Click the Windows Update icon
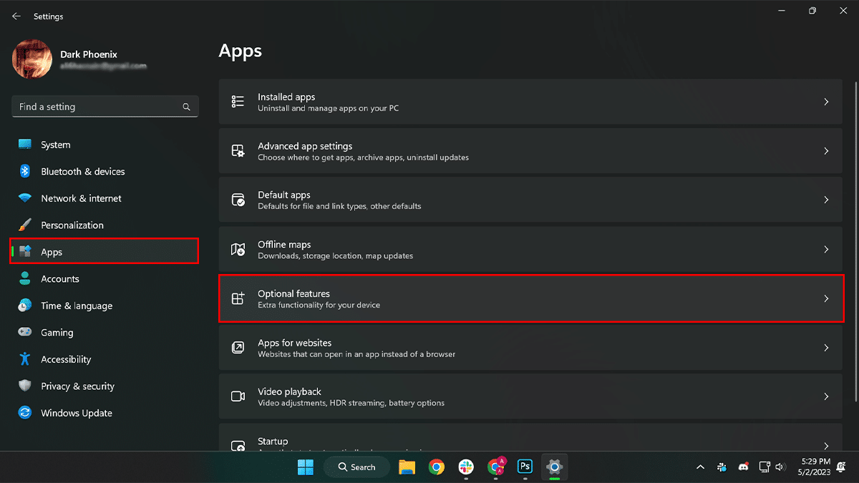Image resolution: width=859 pixels, height=483 pixels. [25, 413]
